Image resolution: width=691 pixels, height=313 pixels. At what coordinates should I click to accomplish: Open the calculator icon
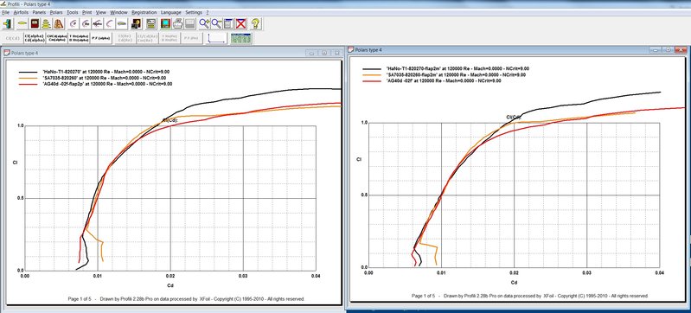[x=150, y=23]
